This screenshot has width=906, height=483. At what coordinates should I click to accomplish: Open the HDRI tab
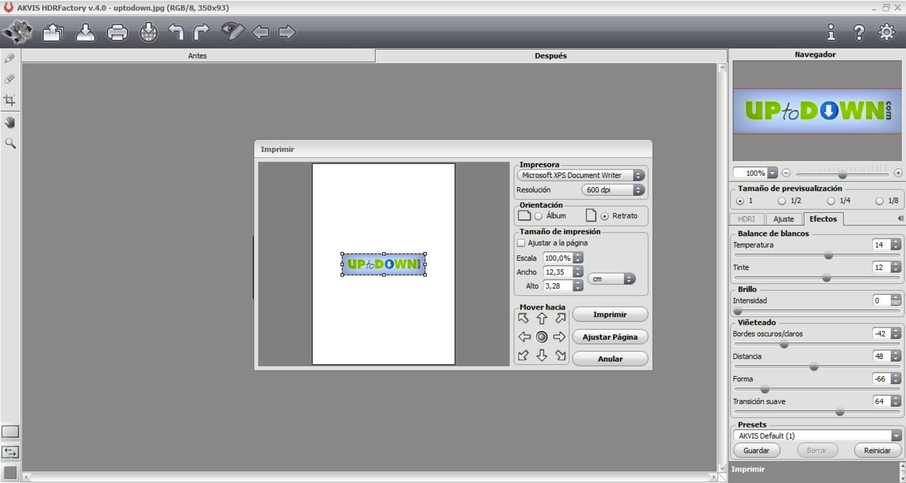click(x=747, y=219)
